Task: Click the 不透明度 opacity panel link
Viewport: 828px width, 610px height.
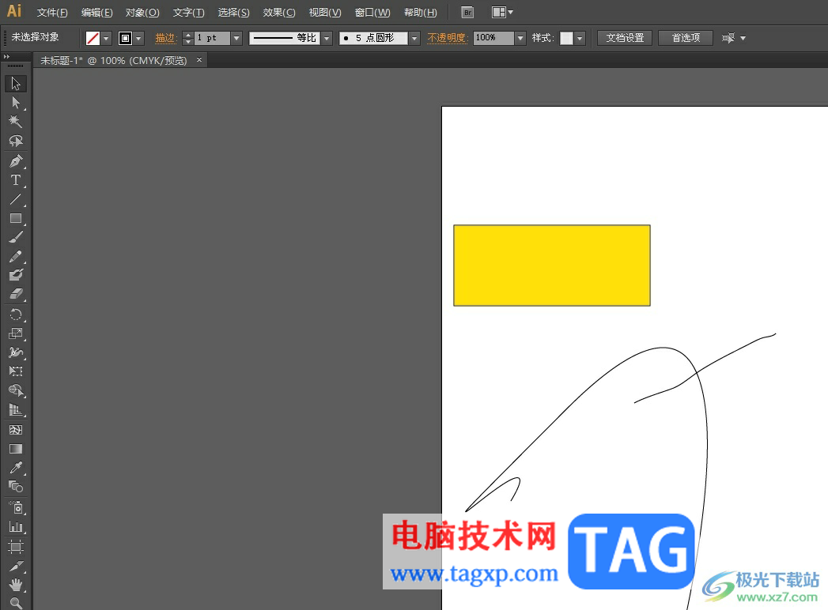Action: pos(447,38)
